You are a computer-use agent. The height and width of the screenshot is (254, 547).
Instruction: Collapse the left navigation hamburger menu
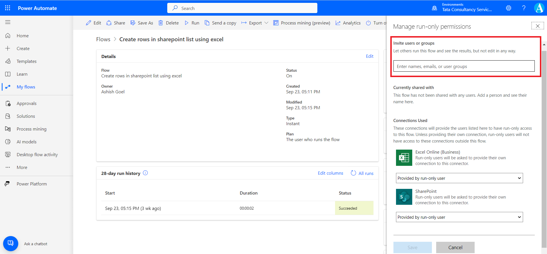point(8,22)
